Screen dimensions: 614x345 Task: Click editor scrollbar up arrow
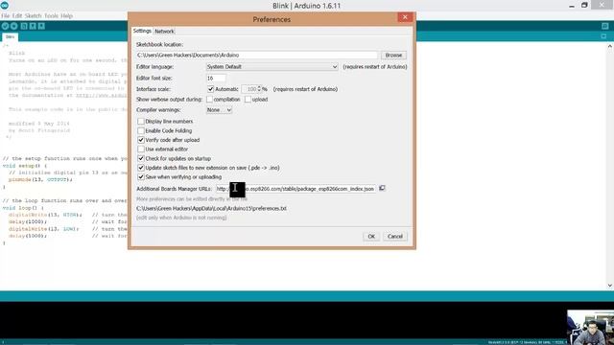pos(610,46)
